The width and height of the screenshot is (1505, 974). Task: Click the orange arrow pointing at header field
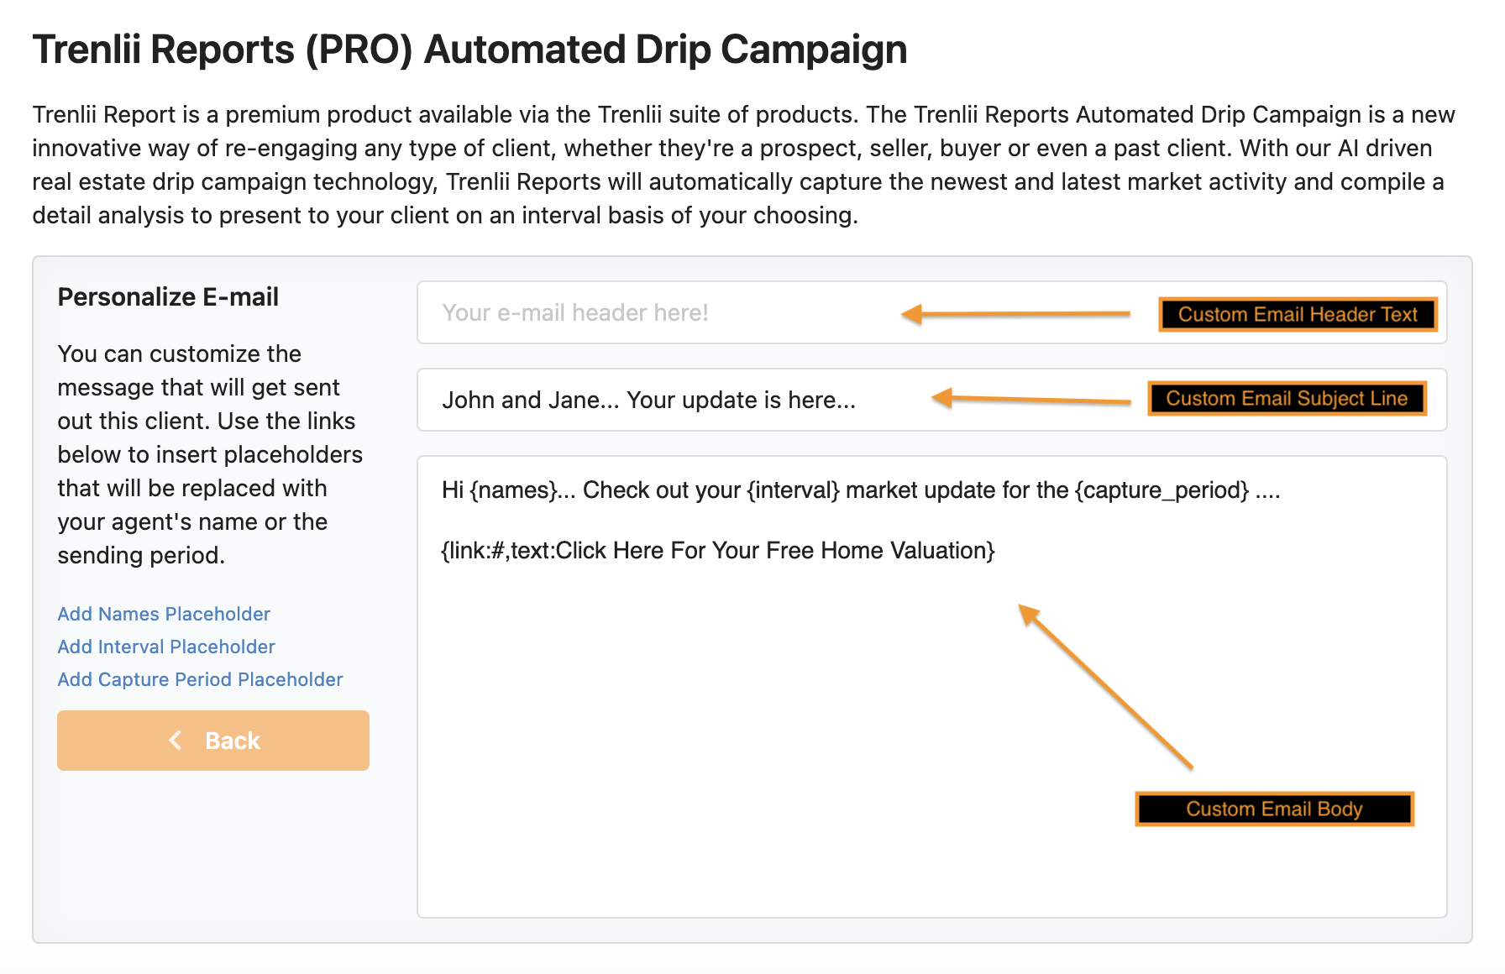pyautogui.click(x=1015, y=314)
